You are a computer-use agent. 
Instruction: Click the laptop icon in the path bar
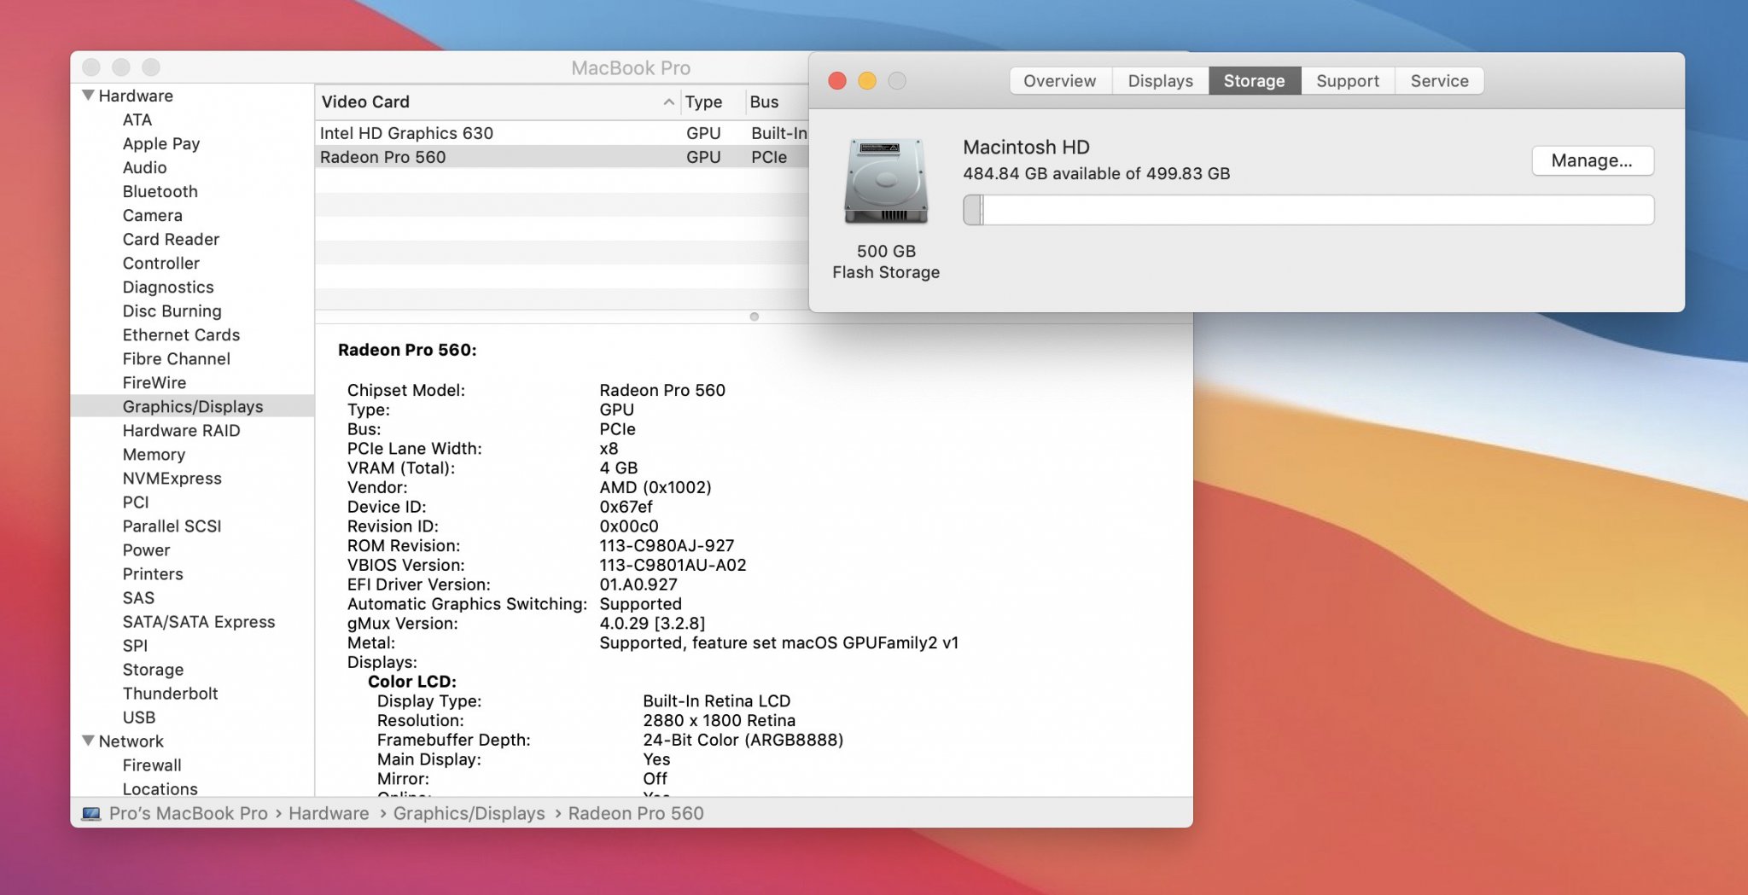(x=91, y=814)
